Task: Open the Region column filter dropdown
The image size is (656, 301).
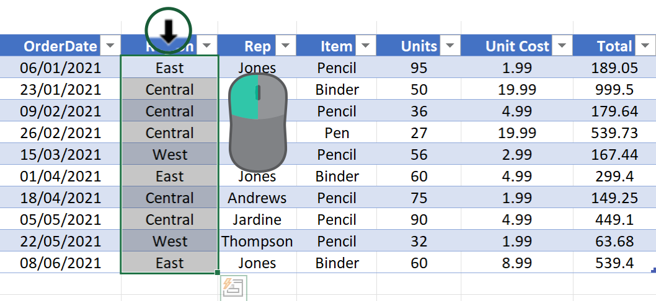Action: tap(208, 46)
